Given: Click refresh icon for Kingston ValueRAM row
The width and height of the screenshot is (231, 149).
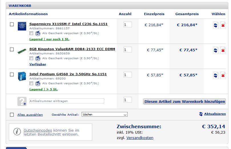Looking at the screenshot, I should [x=216, y=50].
